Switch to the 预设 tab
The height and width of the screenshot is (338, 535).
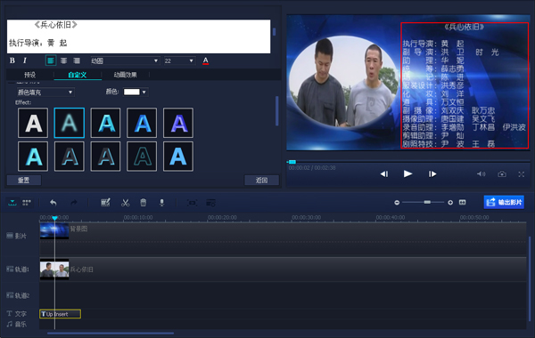point(29,75)
